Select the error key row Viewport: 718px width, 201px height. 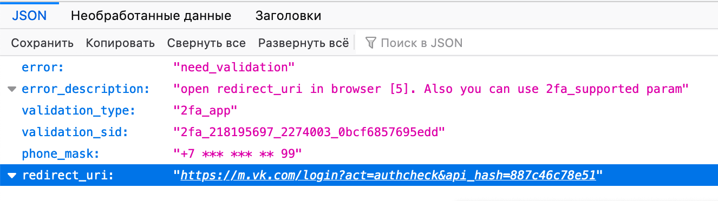click(x=359, y=68)
